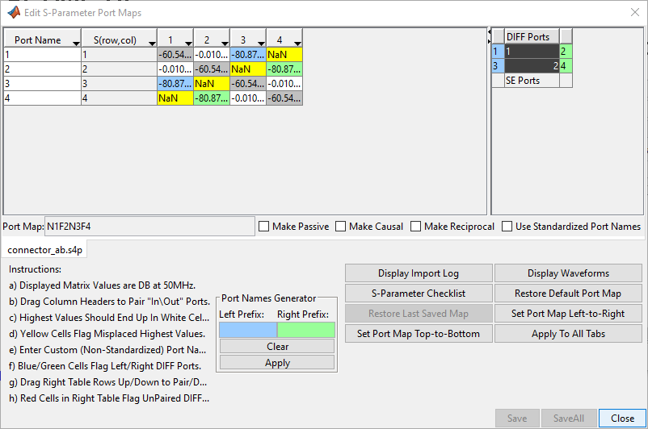Select yellow NaN cell in row 4
Viewport: 648px width, 429px height.
(175, 98)
